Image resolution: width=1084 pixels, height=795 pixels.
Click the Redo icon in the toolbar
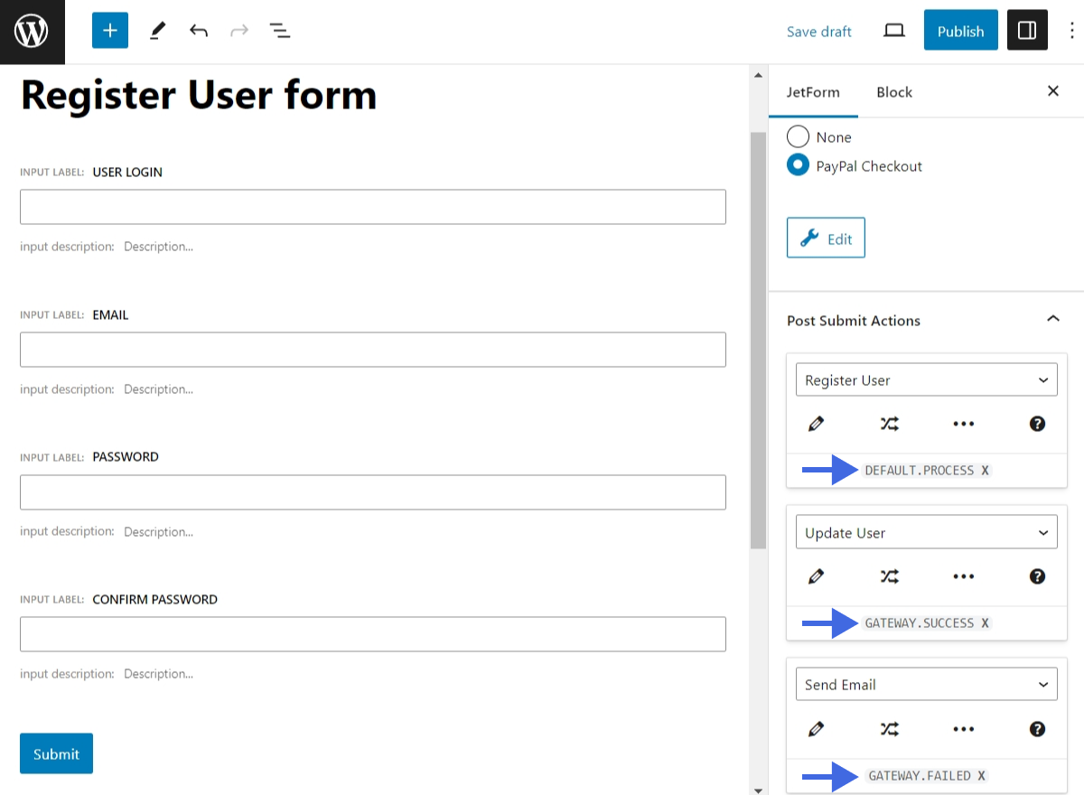[x=238, y=30]
